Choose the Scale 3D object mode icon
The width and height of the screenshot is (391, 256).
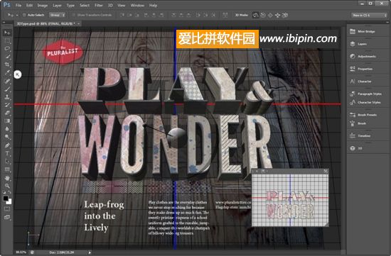[285, 15]
